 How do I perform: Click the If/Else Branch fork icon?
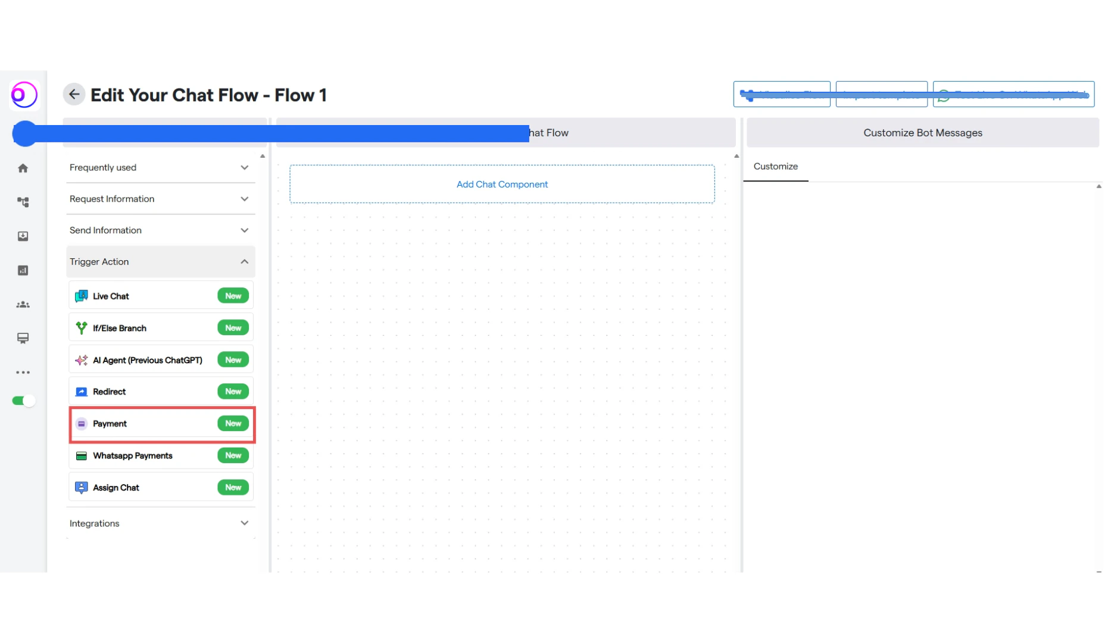click(x=82, y=328)
